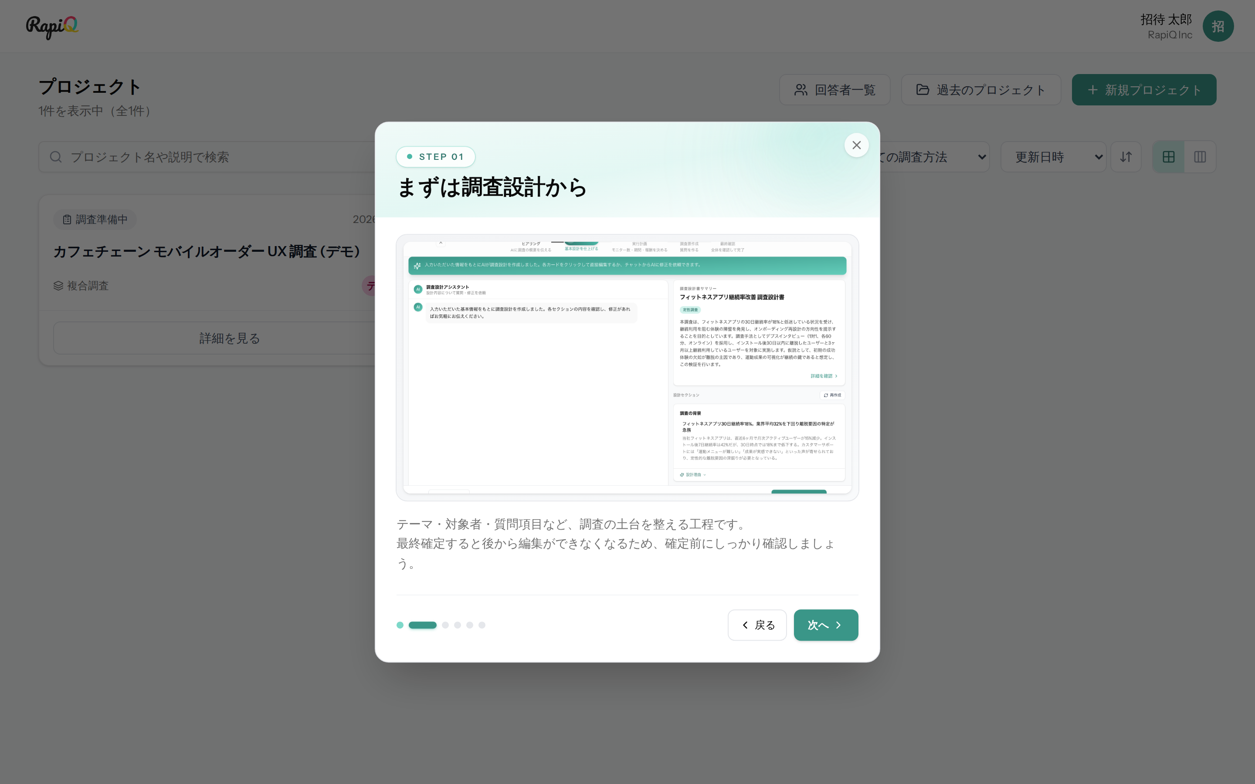Open the 調査方法 filter dropdown
The width and height of the screenshot is (1255, 784).
(x=935, y=157)
